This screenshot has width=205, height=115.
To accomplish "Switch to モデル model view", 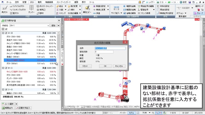I will coord(131,113).
